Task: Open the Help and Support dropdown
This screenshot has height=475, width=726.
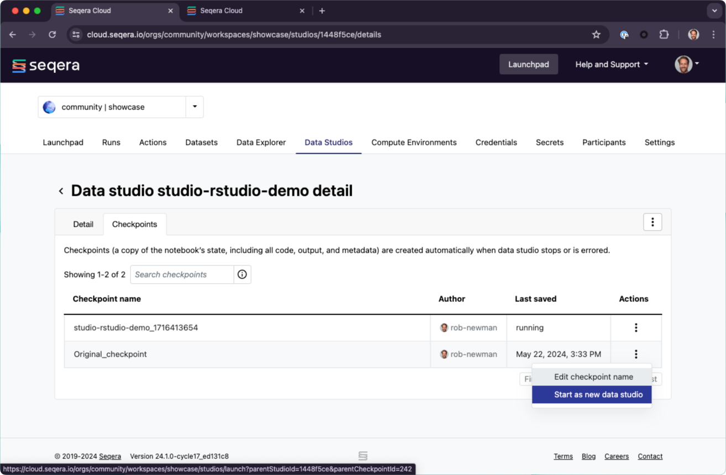Action: [x=611, y=64]
